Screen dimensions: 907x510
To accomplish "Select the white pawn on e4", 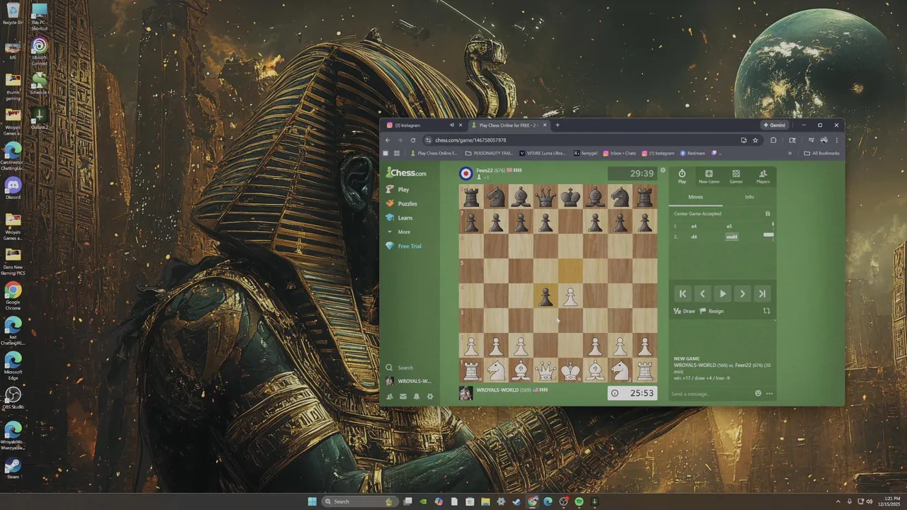I will tap(570, 296).
